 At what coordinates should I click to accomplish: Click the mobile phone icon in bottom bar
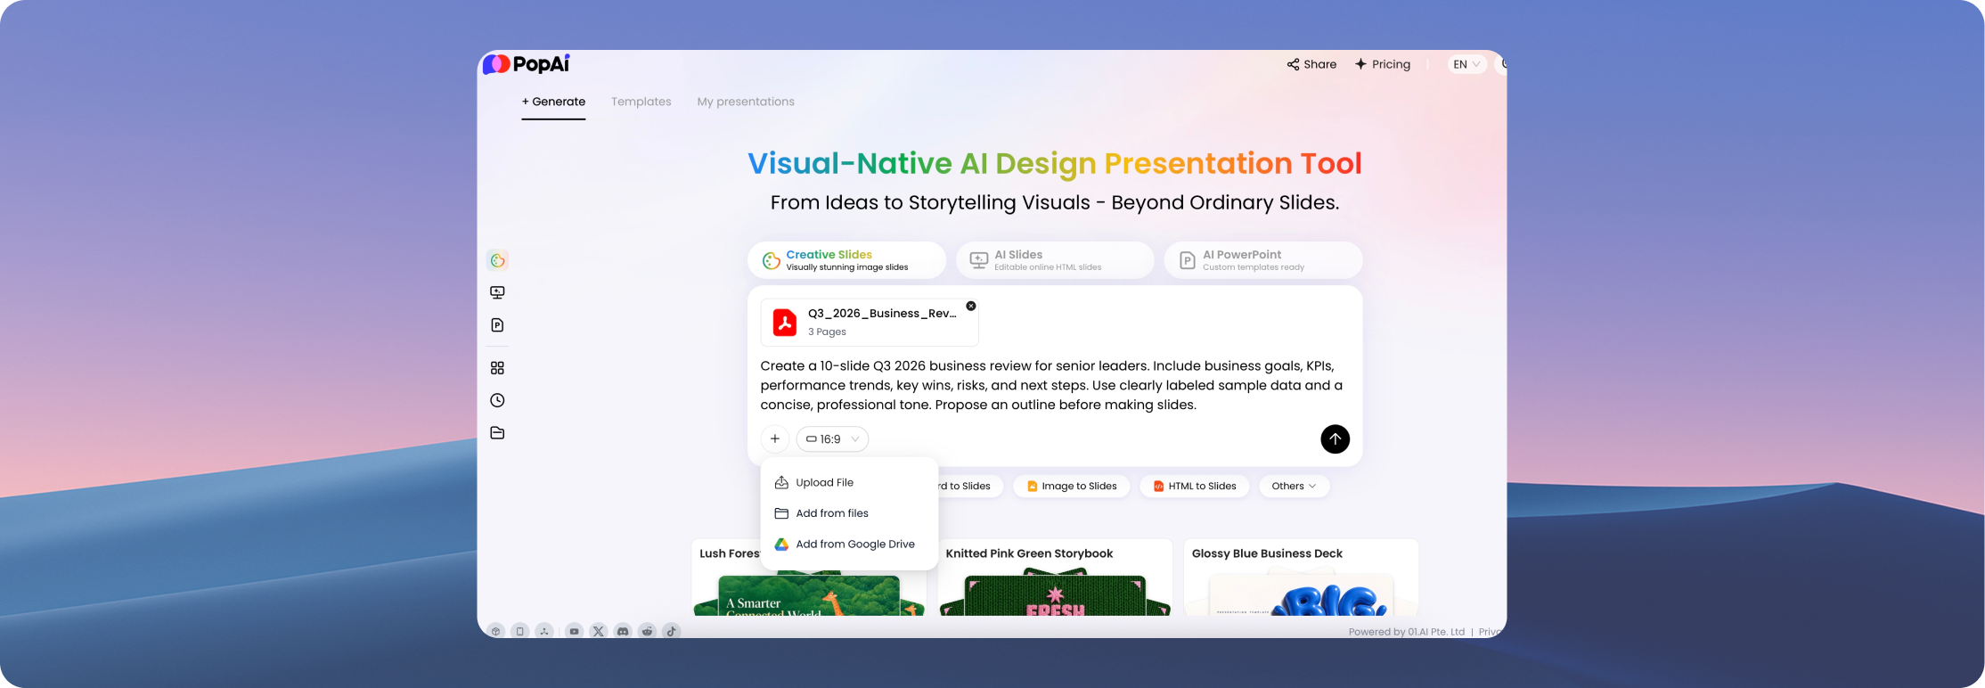[x=520, y=631]
